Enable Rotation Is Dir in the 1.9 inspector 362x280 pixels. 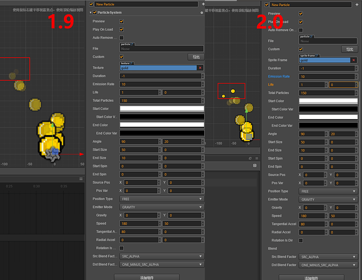pyautogui.click(x=121, y=248)
